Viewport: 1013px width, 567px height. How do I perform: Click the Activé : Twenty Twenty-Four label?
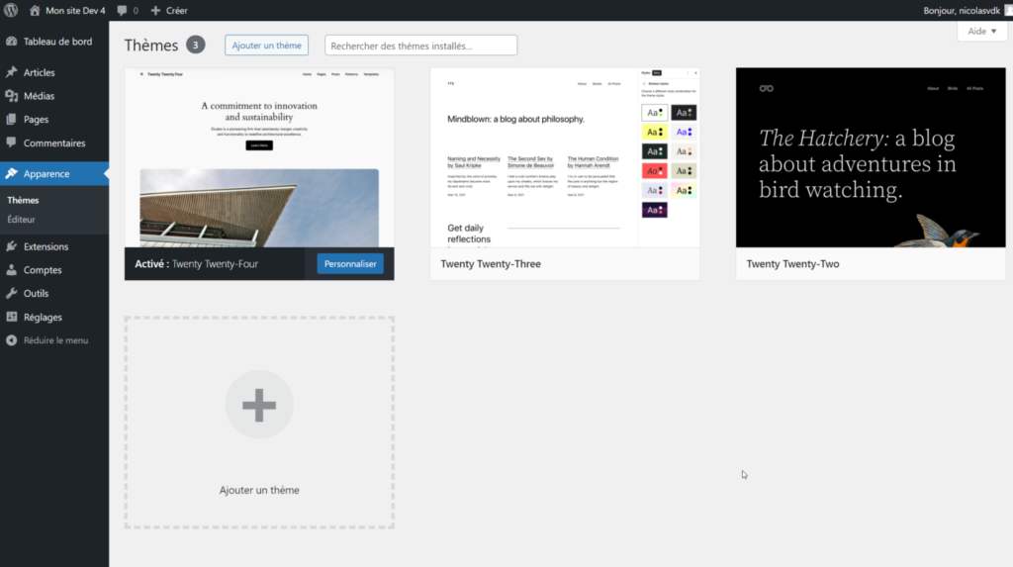(x=197, y=264)
